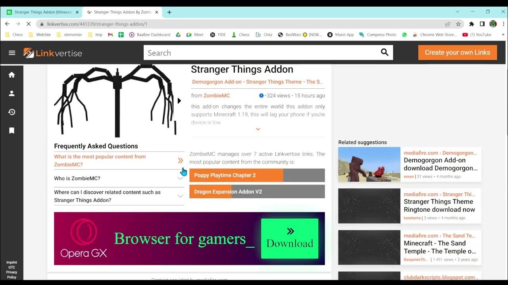Open Dragon Expansion Addon V2 bar
The image size is (508, 285).
coord(257,192)
